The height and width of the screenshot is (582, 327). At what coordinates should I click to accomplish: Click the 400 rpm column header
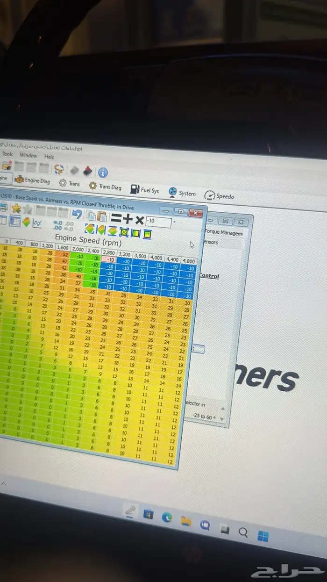(19, 243)
